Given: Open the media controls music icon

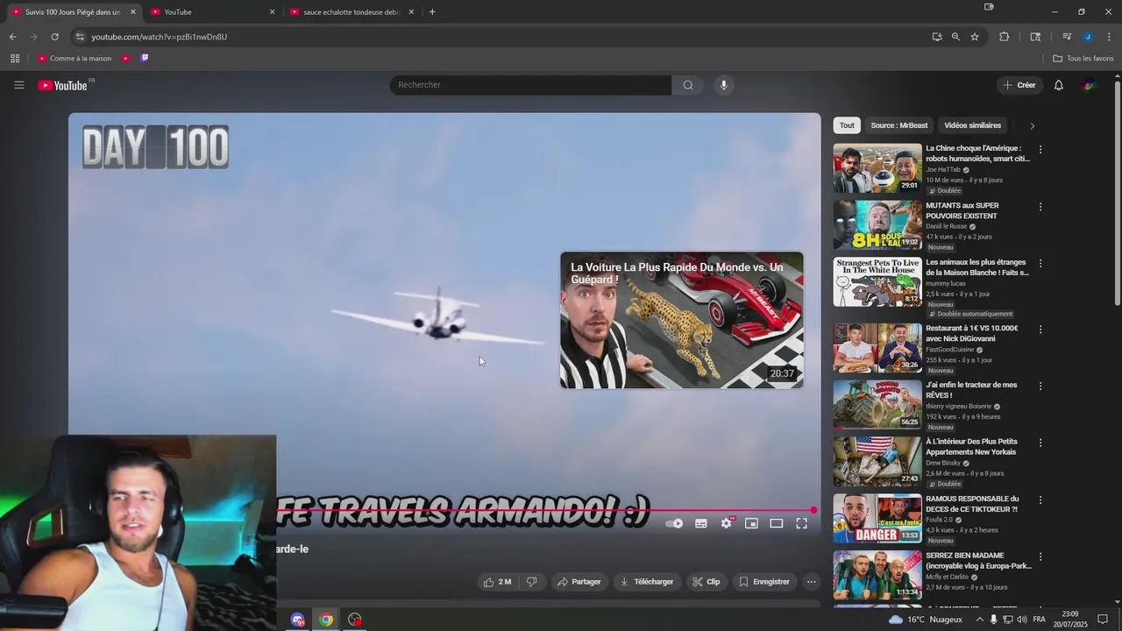Looking at the screenshot, I should pos(1067,37).
